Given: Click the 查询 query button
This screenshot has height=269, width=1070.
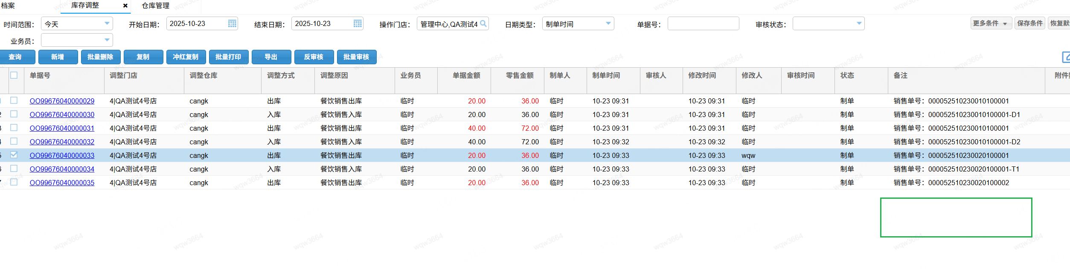Looking at the screenshot, I should click(15, 57).
